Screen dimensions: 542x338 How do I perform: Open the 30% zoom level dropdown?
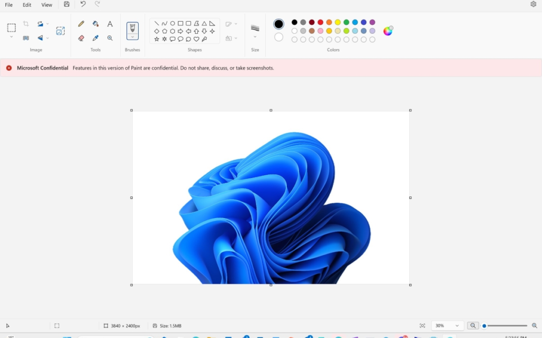point(447,325)
